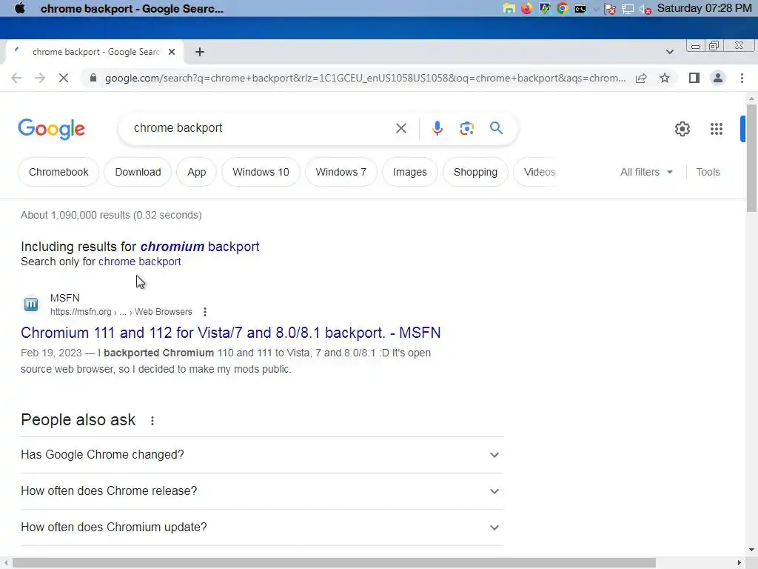
Task: Open the Chrome three-dot menu
Action: tap(742, 78)
